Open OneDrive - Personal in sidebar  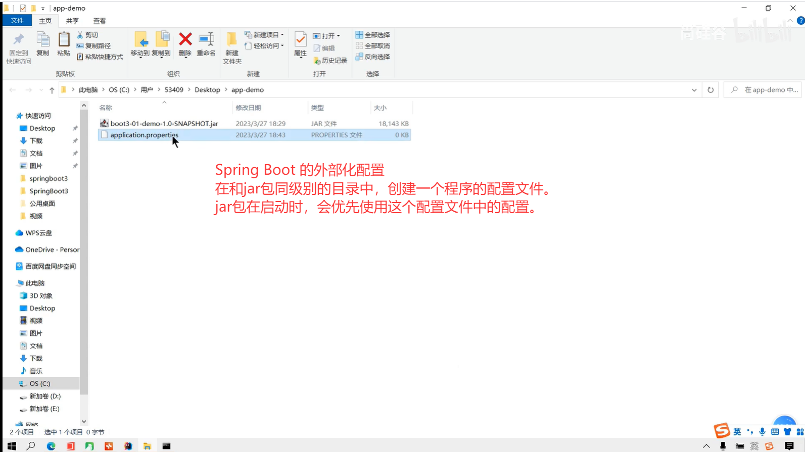coord(48,249)
